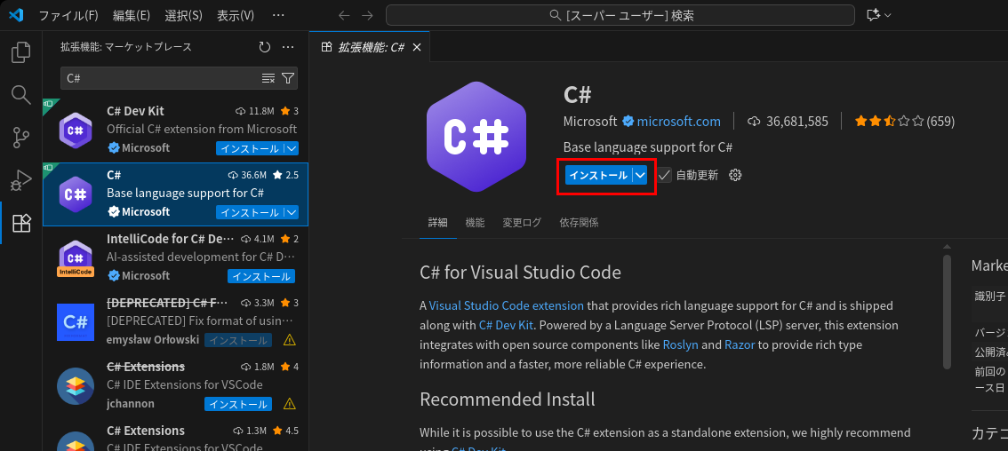Refresh the extensions marketplace list
Screen dimensions: 1008x451
click(264, 47)
